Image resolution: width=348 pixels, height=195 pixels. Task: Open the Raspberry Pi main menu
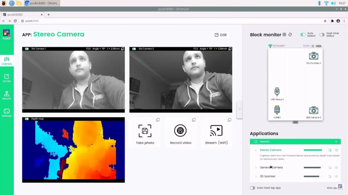4,3
